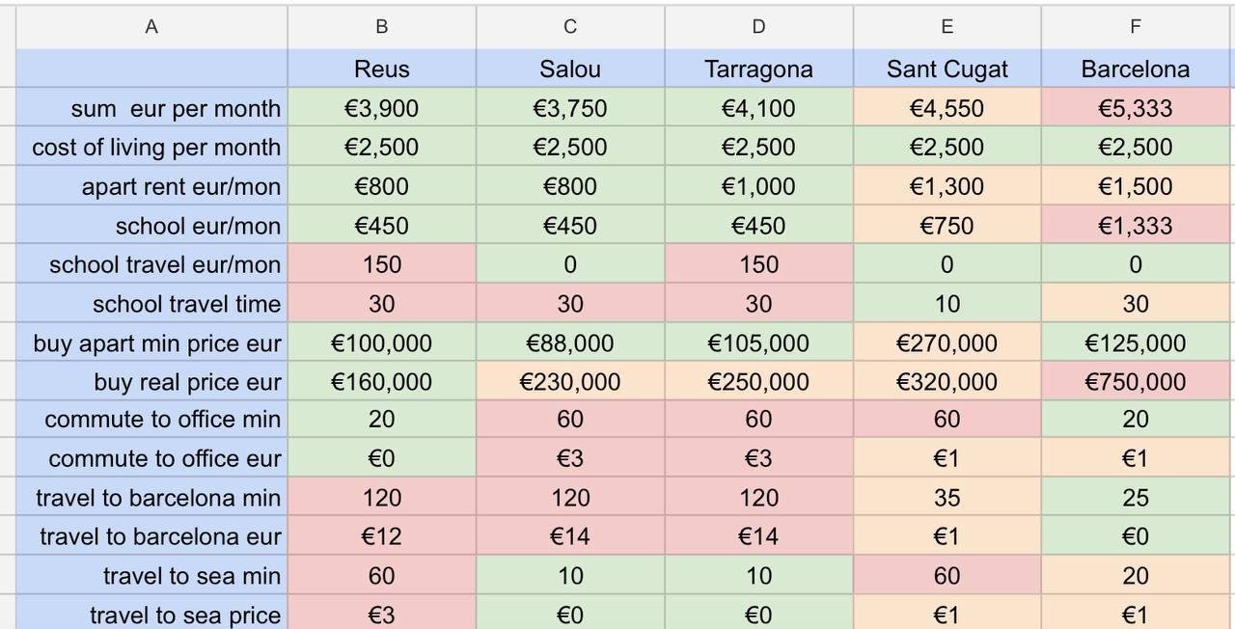The height and width of the screenshot is (629, 1235).
Task: Click the column E header
Action: (947, 27)
